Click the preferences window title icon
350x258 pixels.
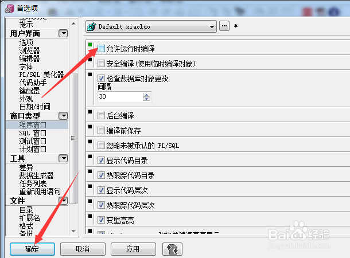pos(9,9)
